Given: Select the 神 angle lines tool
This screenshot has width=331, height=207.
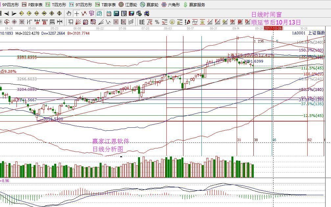Looking at the screenshot, I should pyautogui.click(x=233, y=22).
